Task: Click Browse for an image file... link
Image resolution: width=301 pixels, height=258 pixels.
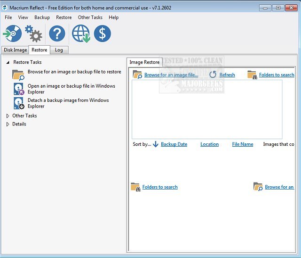Action: (x=171, y=75)
